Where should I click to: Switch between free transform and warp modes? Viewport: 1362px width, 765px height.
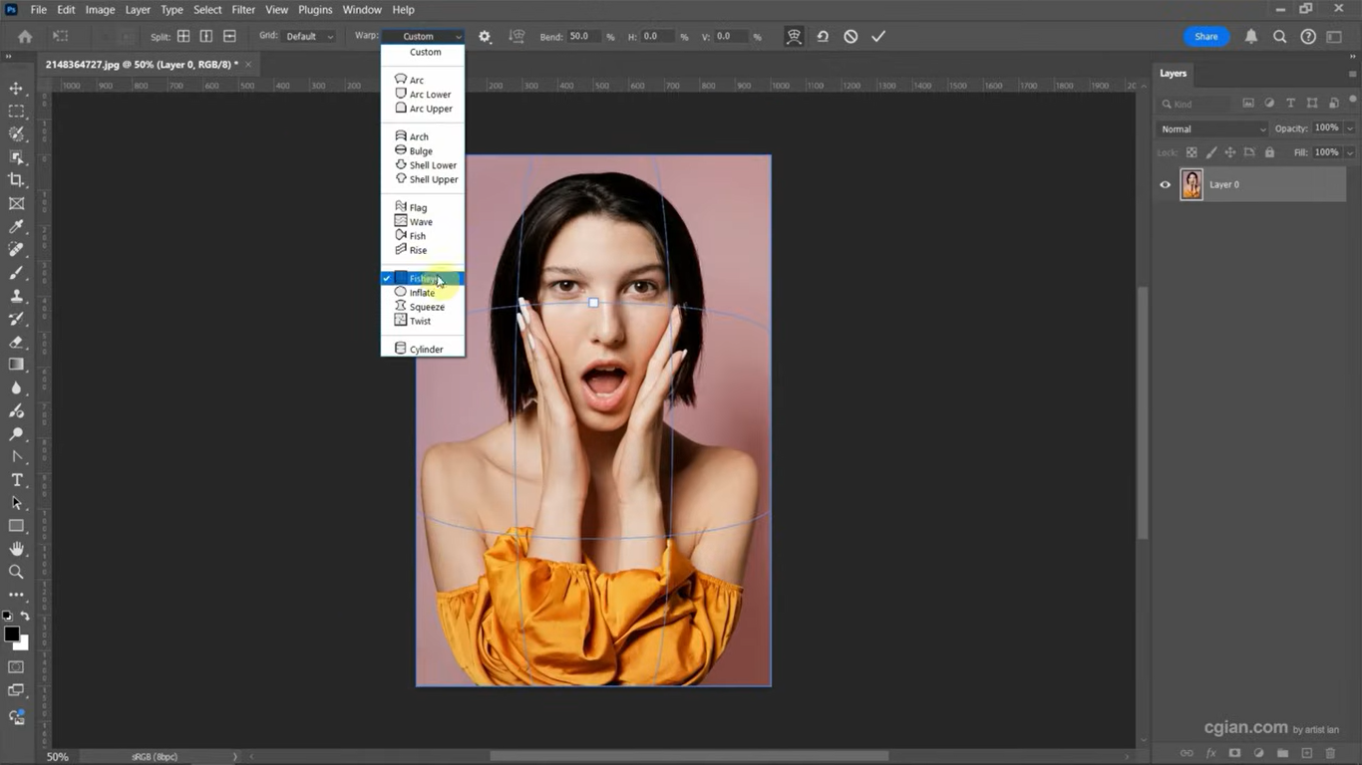pos(794,37)
